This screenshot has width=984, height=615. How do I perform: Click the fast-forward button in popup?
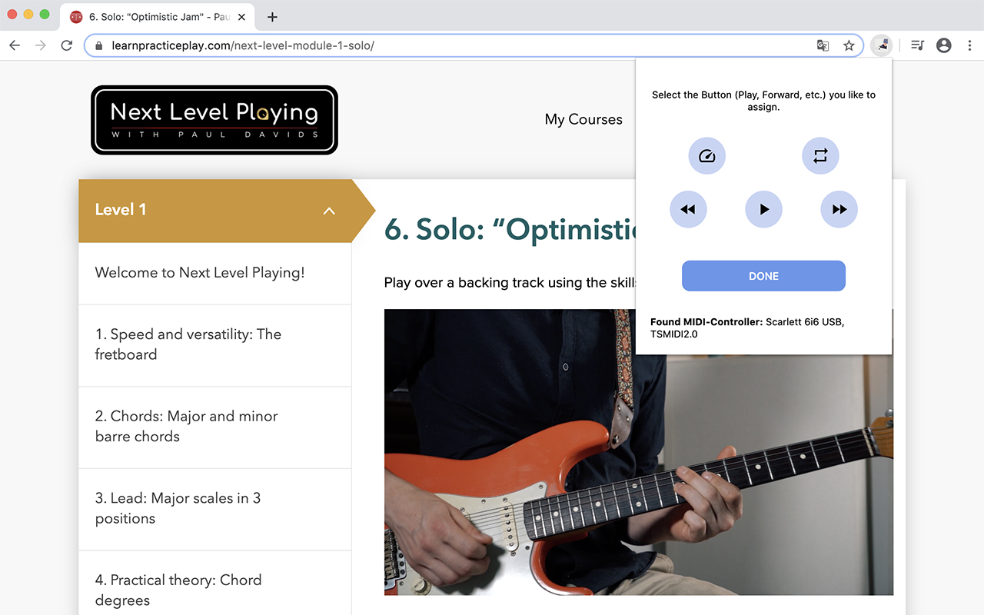click(x=839, y=209)
